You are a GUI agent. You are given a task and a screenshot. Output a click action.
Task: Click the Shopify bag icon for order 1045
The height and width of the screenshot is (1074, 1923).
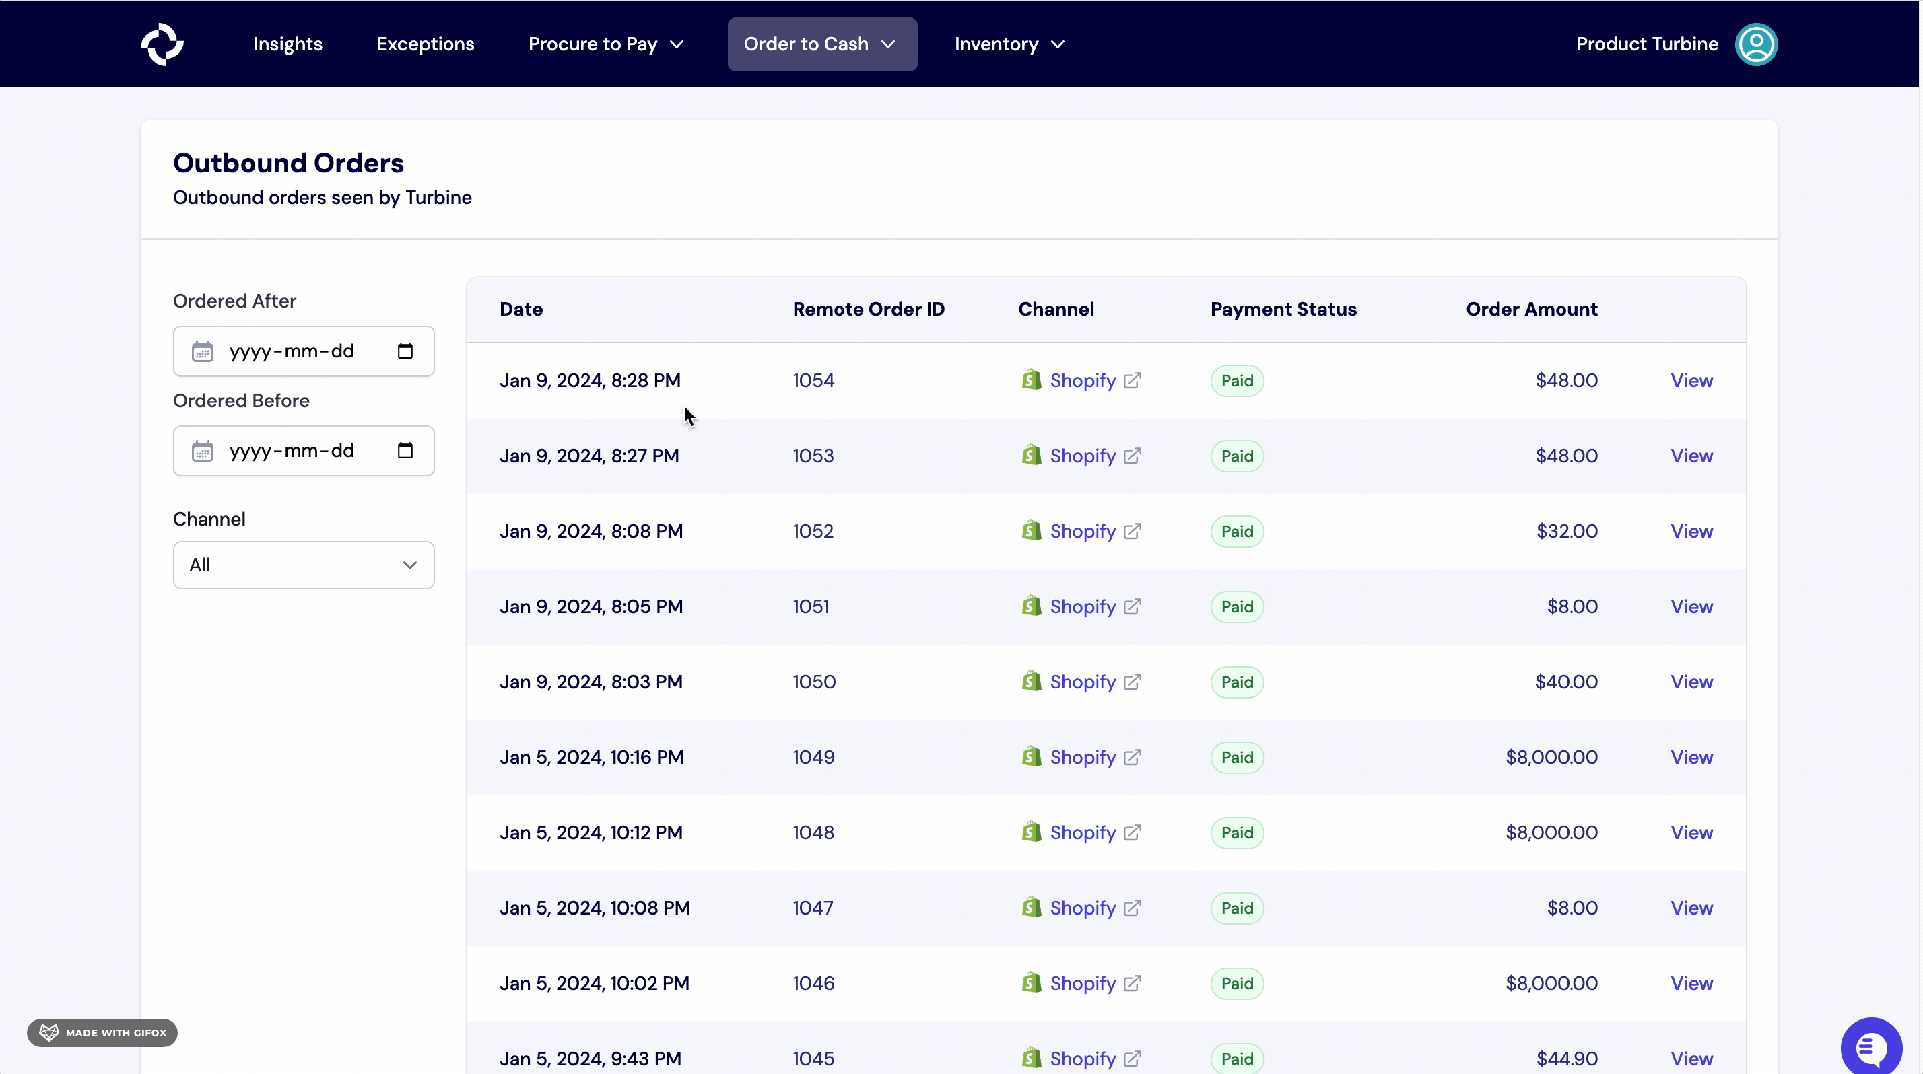coord(1030,1059)
